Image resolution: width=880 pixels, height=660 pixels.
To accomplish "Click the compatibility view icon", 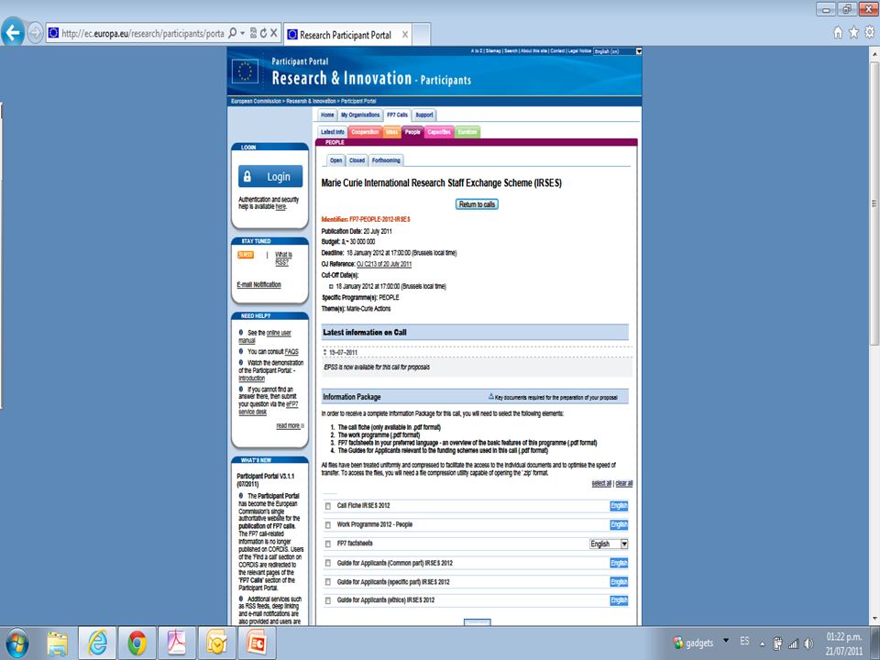I will [x=254, y=33].
